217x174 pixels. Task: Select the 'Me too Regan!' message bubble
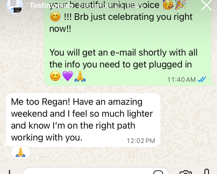83,120
